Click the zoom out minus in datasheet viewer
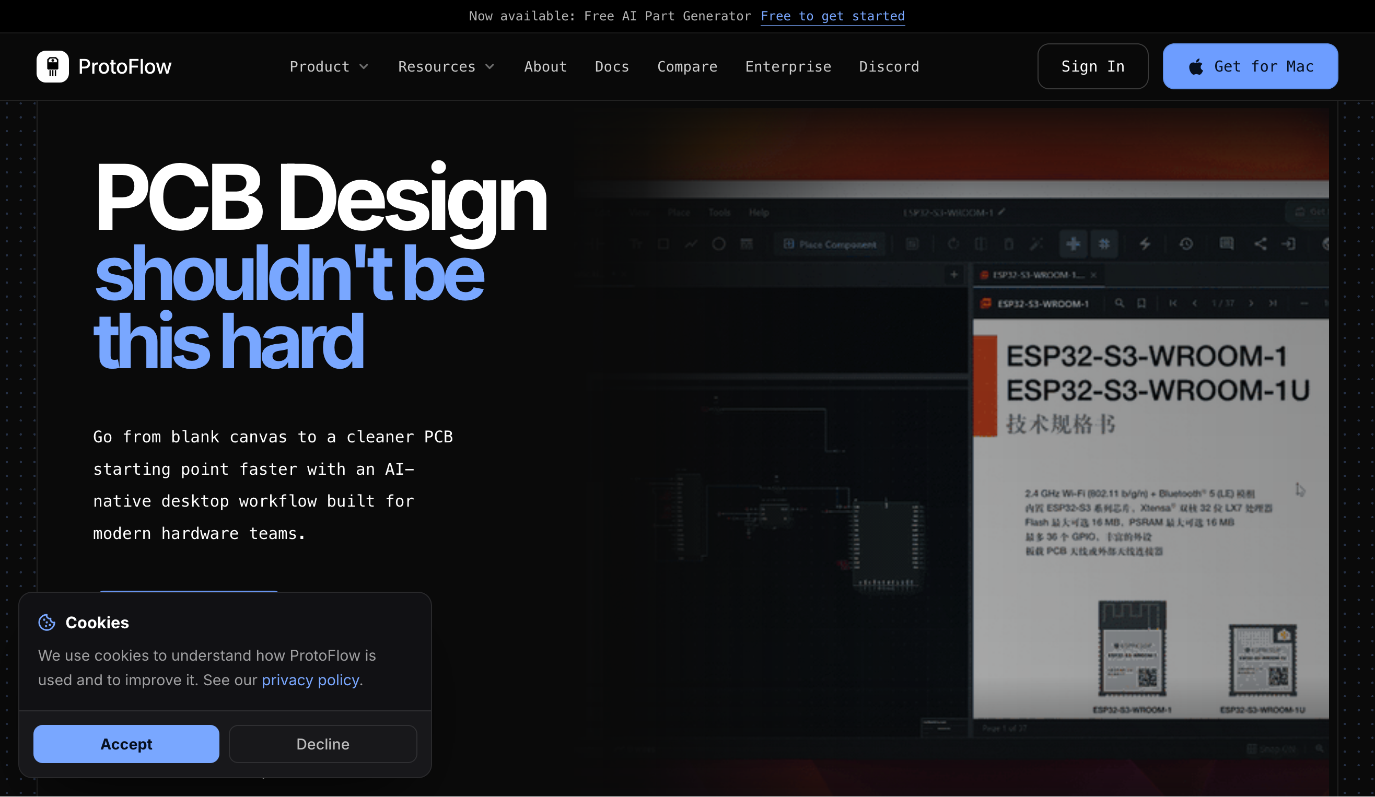1375x797 pixels. coord(1304,303)
